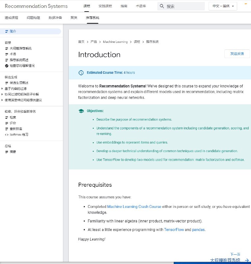
Task: Switch to the 数据准备 sub-tab
Action: pos(55,18)
